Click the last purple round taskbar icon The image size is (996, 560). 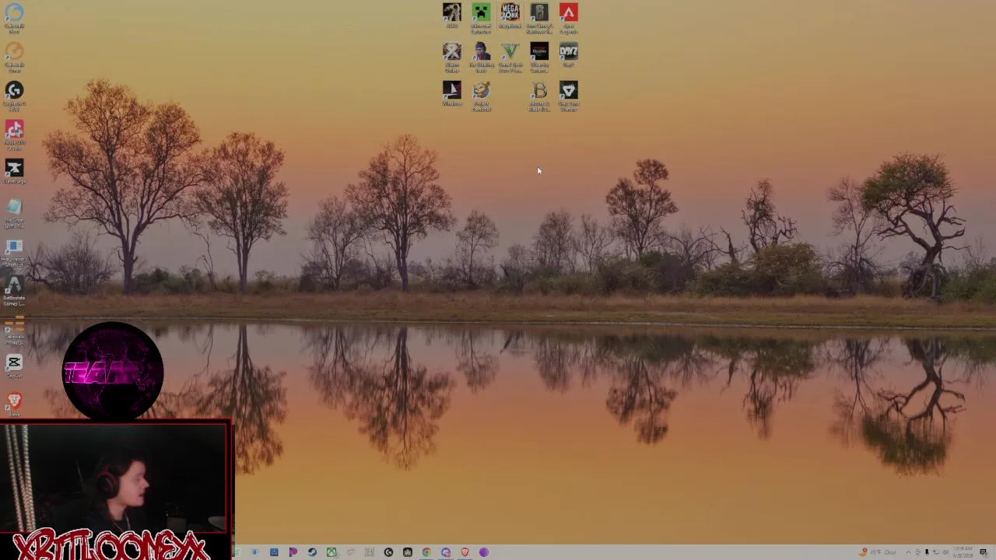[483, 552]
